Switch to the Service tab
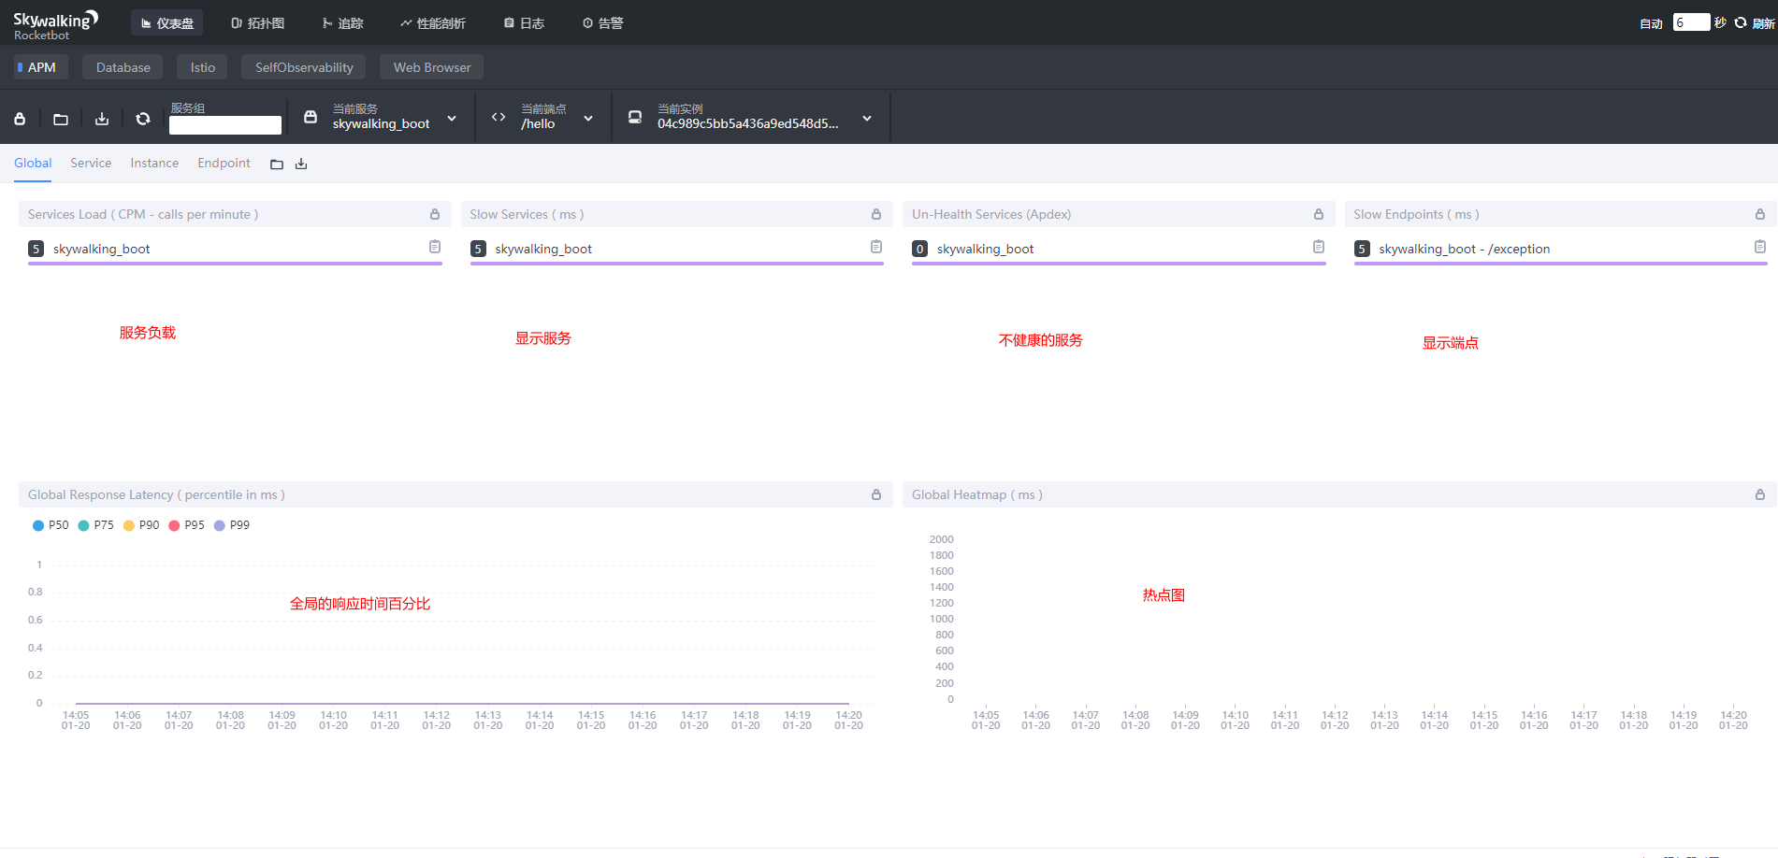 [x=91, y=163]
